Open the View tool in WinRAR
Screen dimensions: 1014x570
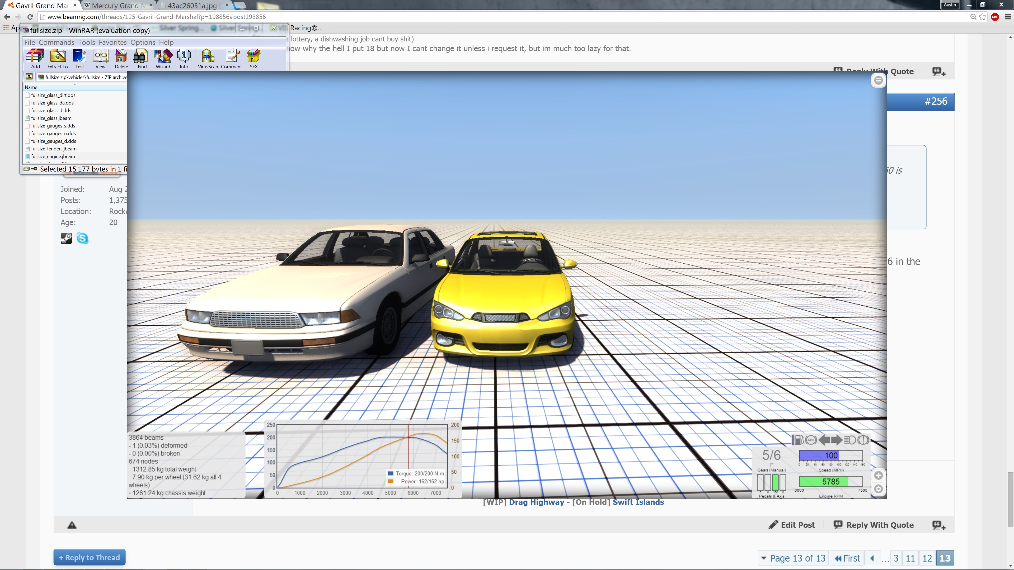click(100, 59)
